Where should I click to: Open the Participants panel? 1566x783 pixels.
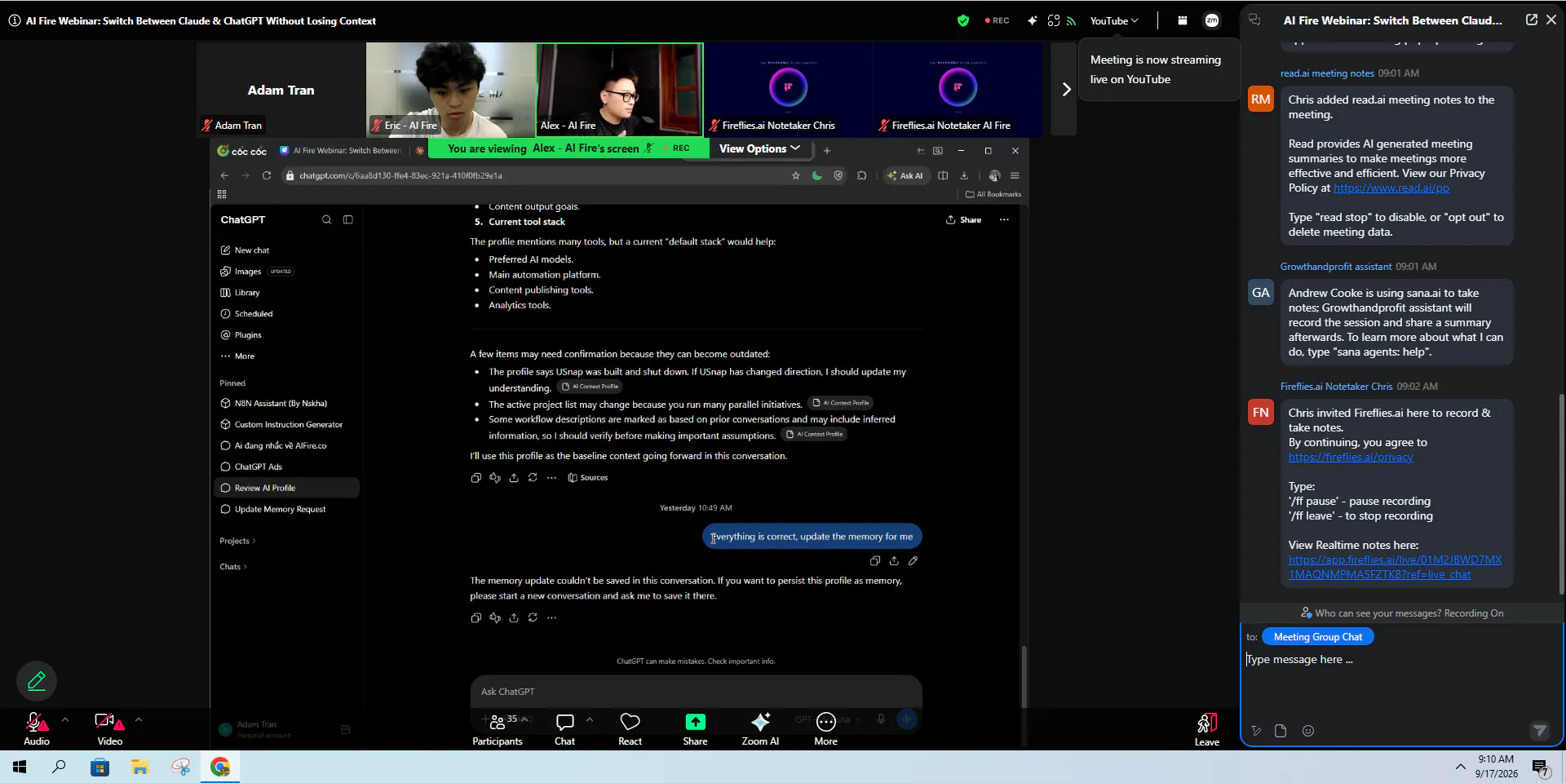(498, 728)
